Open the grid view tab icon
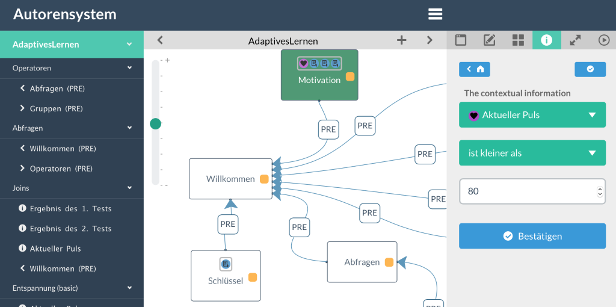616x307 pixels. (x=518, y=40)
